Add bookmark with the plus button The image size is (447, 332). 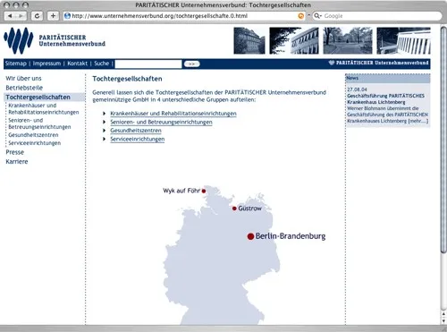(x=53, y=16)
